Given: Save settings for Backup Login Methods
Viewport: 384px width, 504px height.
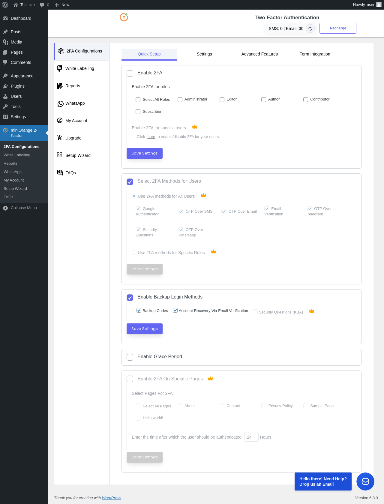Looking at the screenshot, I should pos(145,329).
